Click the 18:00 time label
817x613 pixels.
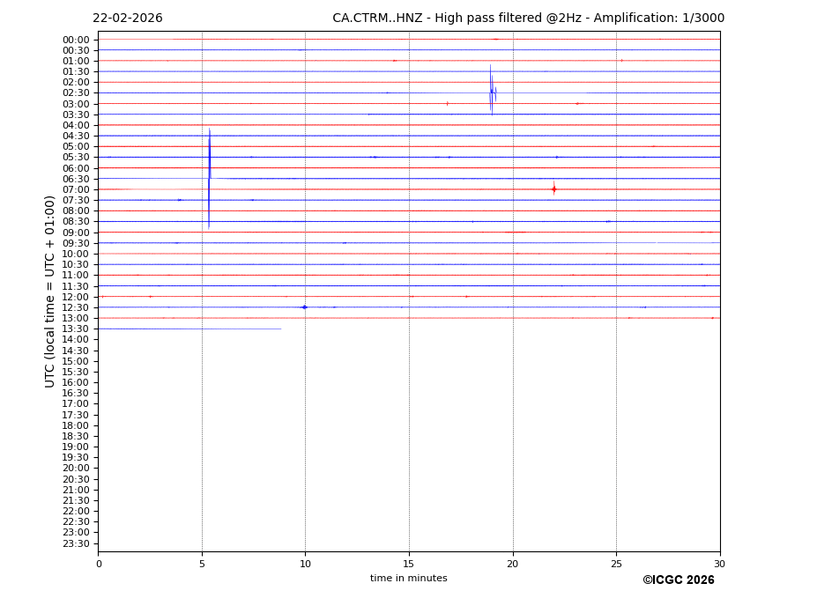click(76, 425)
